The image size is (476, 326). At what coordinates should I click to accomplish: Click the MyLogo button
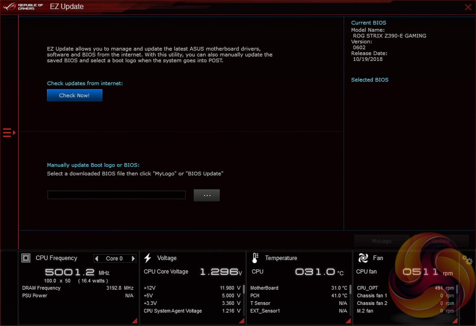pos(382,241)
